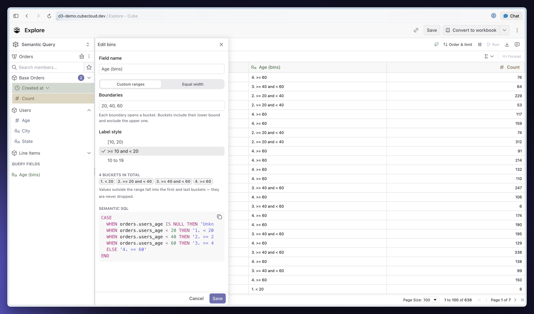Click Save in the Edit bins panel
Screen dimensions: 534x314
click(x=217, y=298)
